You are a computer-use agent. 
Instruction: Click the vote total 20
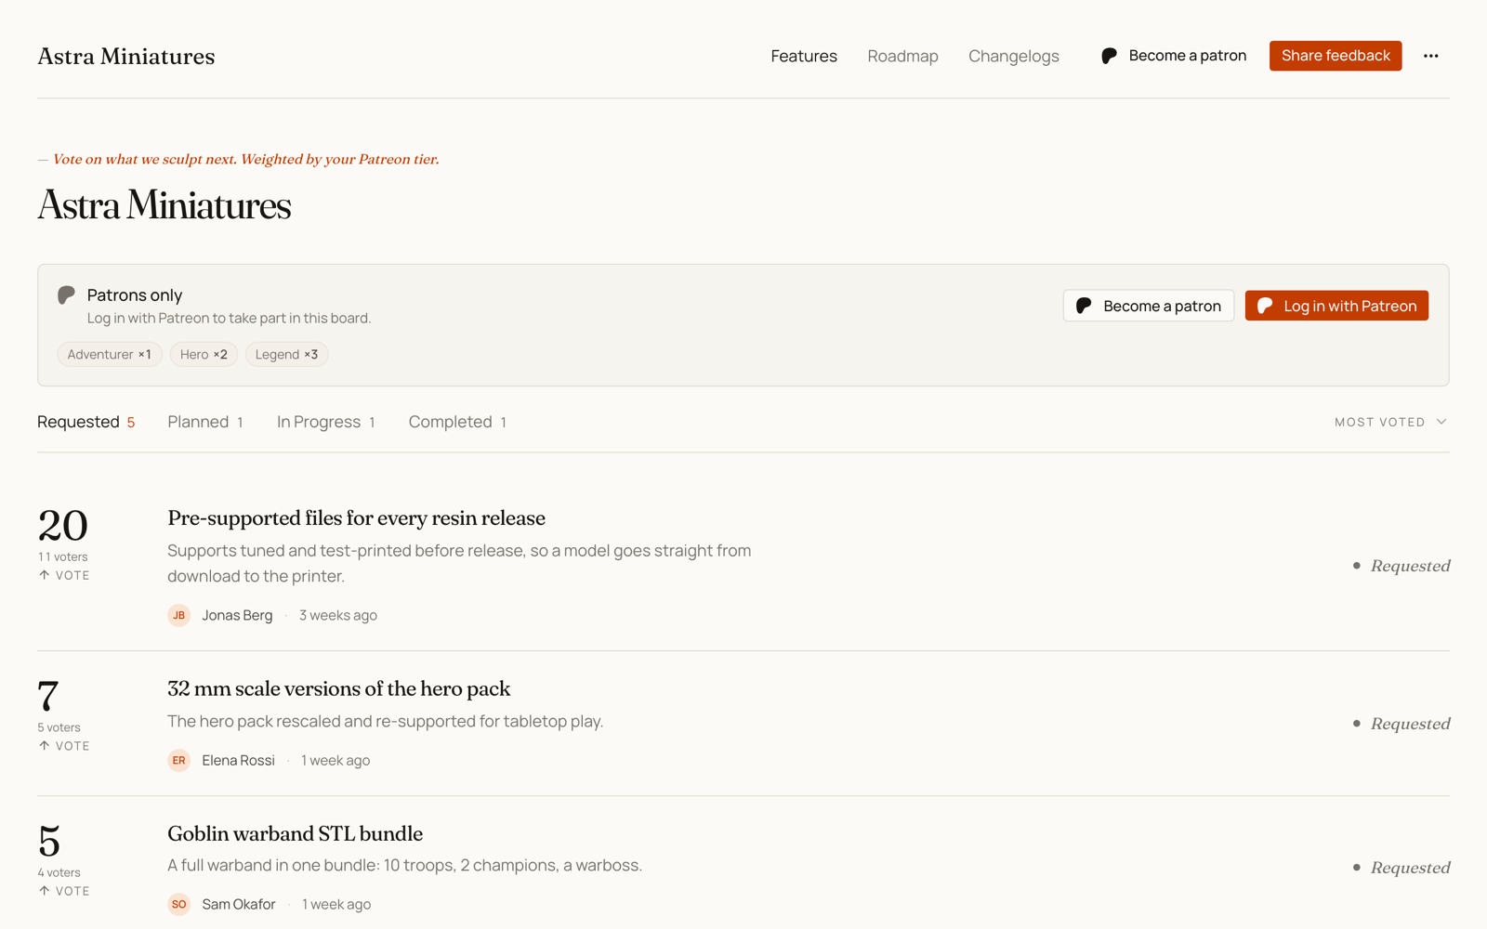(62, 526)
